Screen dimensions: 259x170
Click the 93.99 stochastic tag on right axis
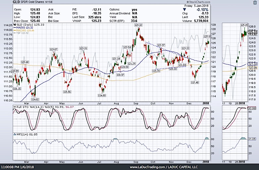pyautogui.click(x=251, y=108)
